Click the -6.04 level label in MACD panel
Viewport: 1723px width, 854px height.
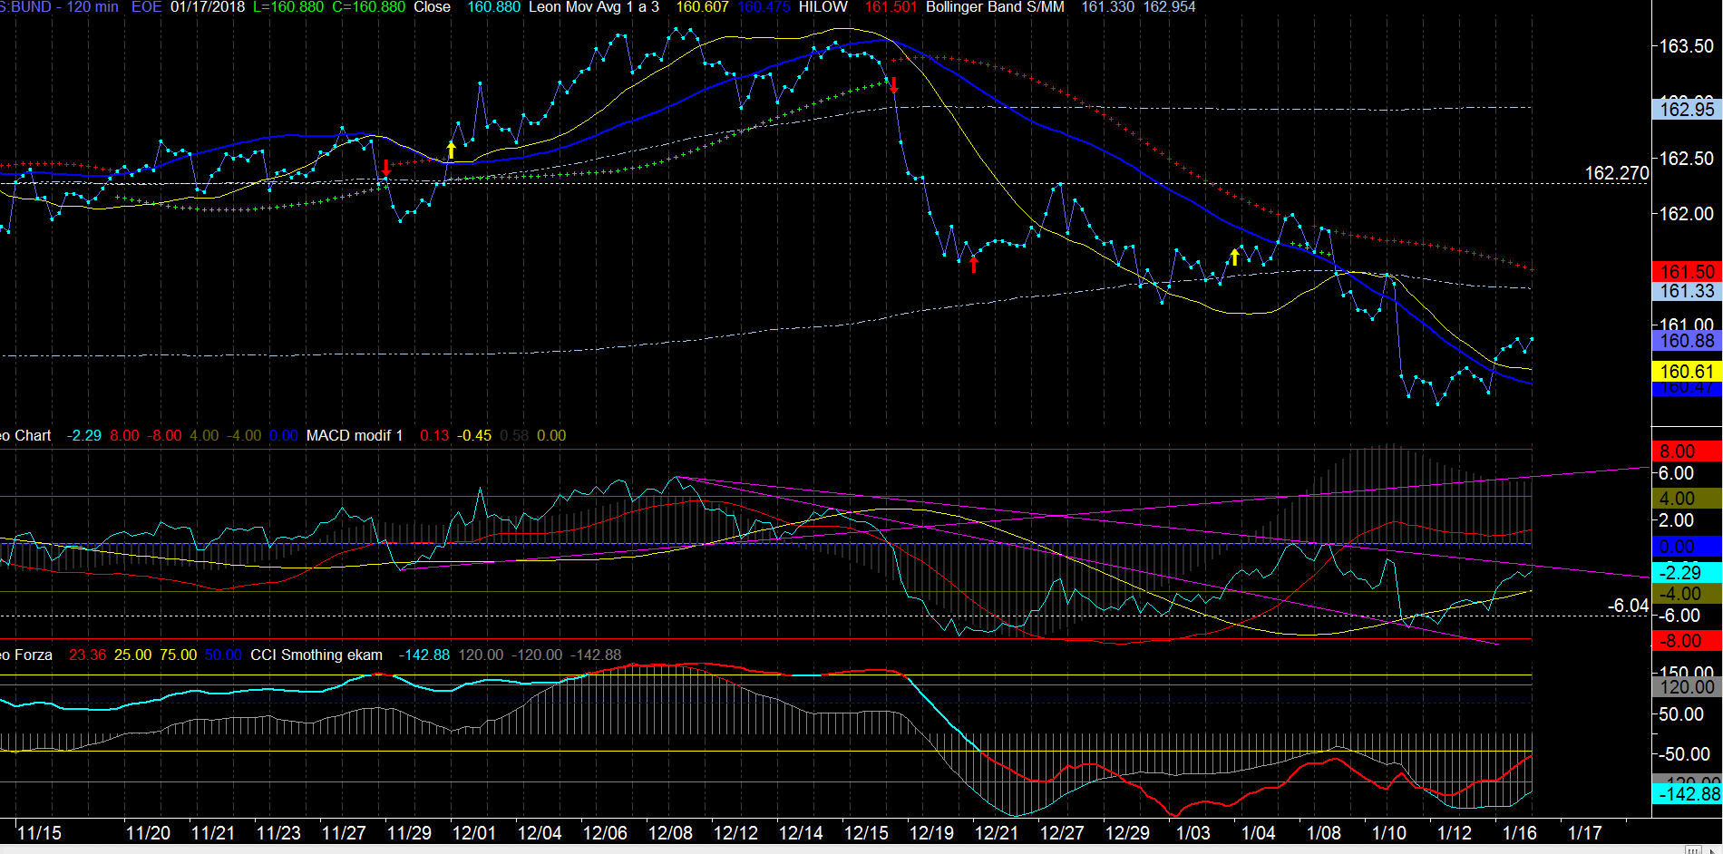[x=1629, y=606]
